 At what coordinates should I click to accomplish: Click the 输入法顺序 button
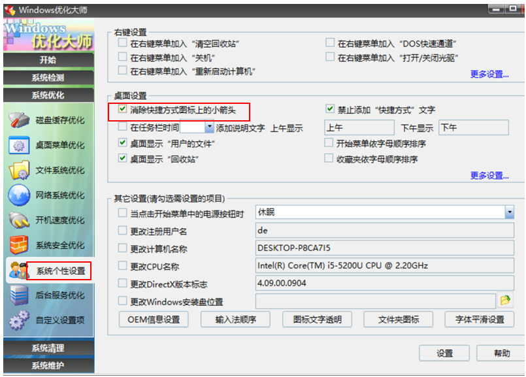[235, 320]
